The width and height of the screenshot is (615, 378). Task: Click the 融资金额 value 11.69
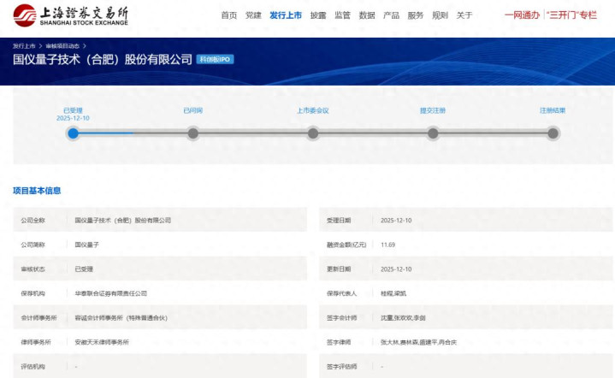pyautogui.click(x=388, y=245)
